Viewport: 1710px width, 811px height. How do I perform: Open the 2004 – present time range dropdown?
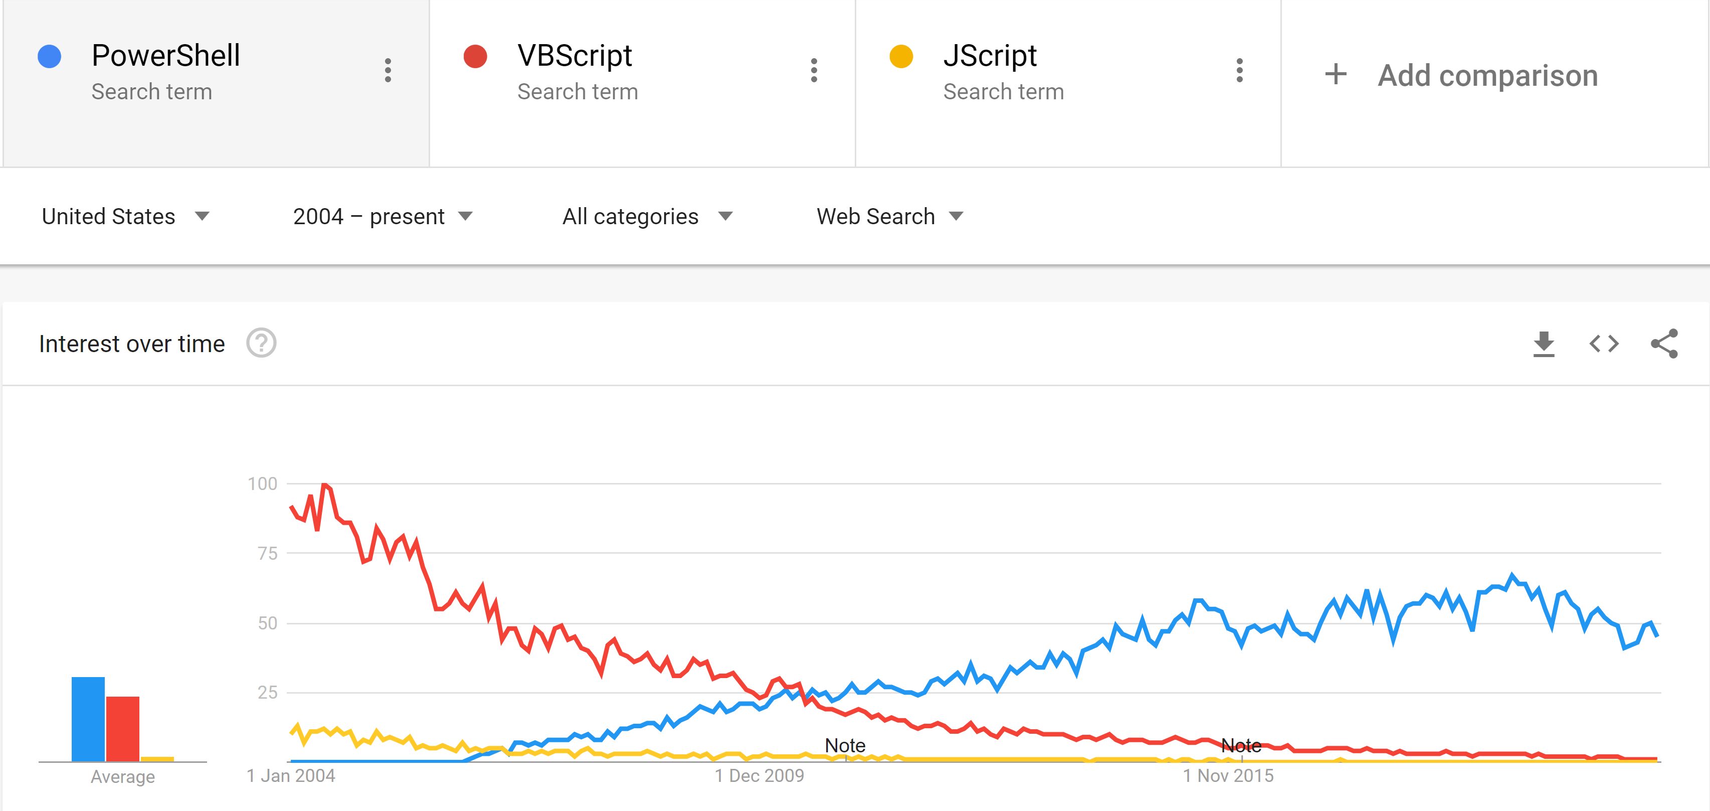(383, 217)
